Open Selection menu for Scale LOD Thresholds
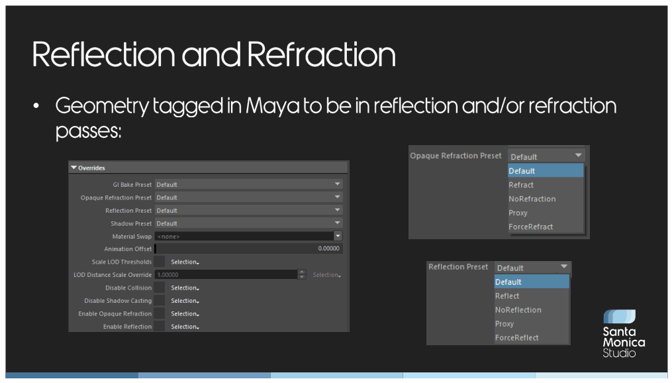Viewport: 672px width, 383px height. 185,262
